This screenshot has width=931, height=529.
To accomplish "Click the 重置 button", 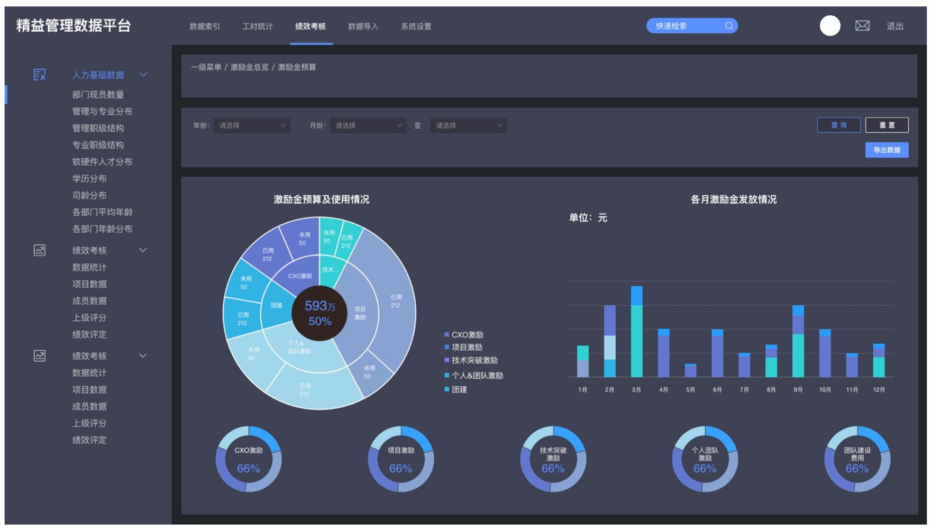I will coord(887,125).
